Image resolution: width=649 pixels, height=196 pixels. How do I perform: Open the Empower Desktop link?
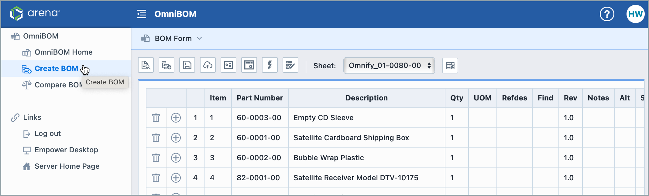[x=66, y=150]
